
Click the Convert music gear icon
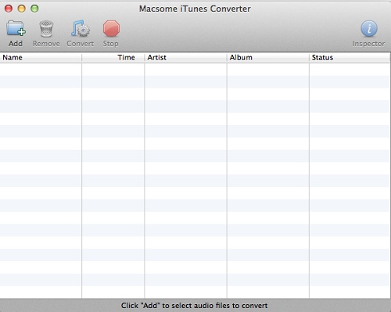point(81,28)
